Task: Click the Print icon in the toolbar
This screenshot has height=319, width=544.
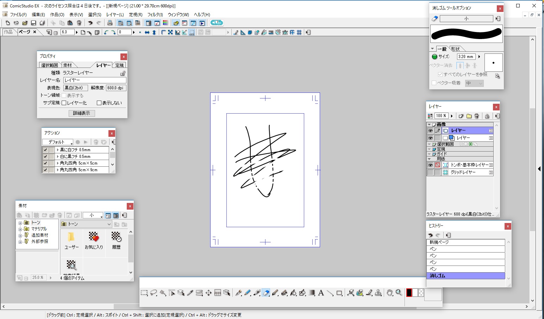Action: [x=110, y=23]
